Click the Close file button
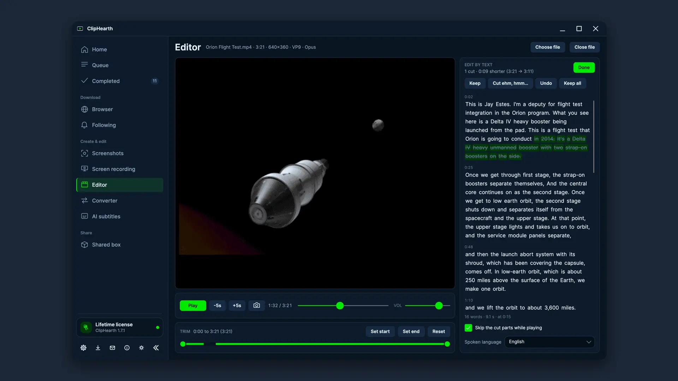 (584, 47)
